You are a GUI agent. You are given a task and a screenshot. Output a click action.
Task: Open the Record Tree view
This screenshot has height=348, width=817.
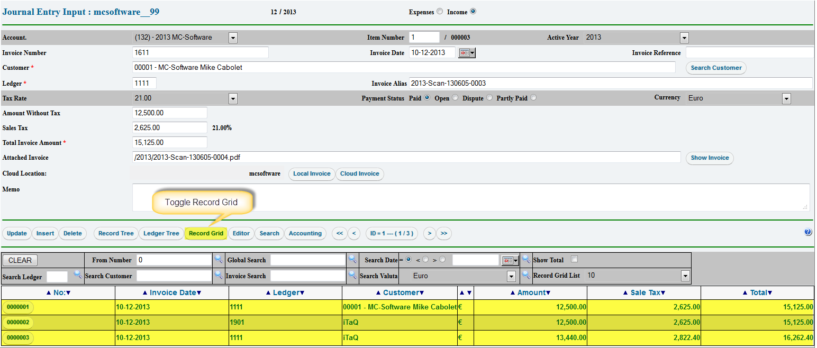116,233
